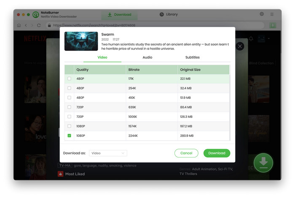295x198 pixels.
Task: Click the Netflix logo
Action: tap(35, 38)
